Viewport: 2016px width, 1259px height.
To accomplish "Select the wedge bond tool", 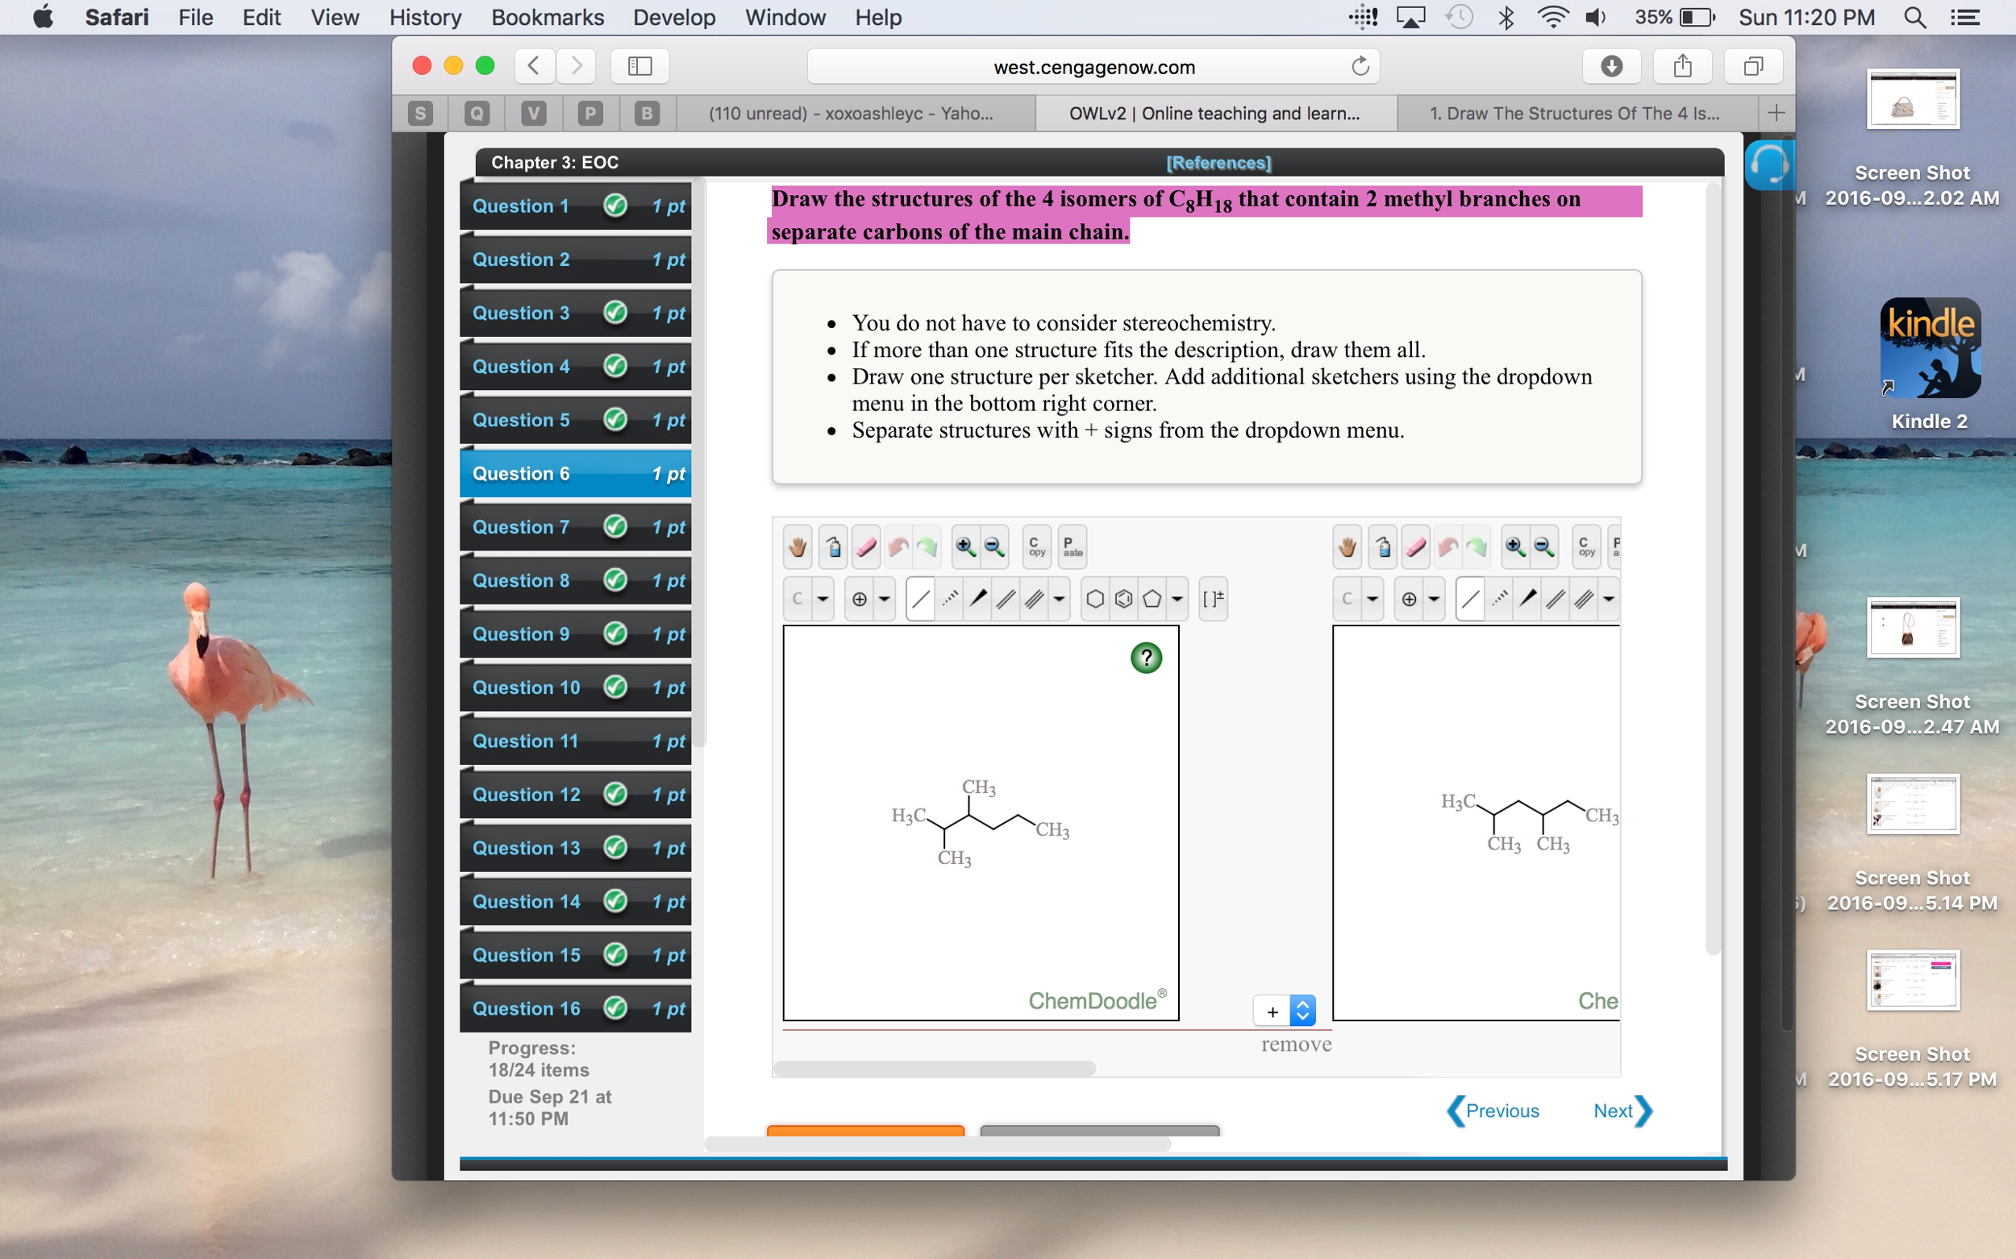I will (x=978, y=598).
